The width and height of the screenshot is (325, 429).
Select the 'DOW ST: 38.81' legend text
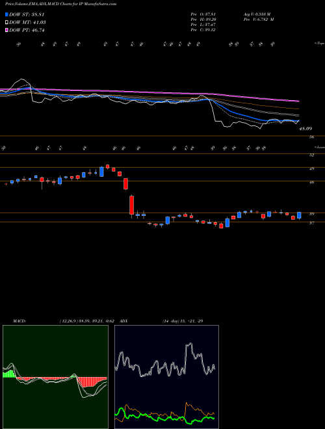click(27, 14)
